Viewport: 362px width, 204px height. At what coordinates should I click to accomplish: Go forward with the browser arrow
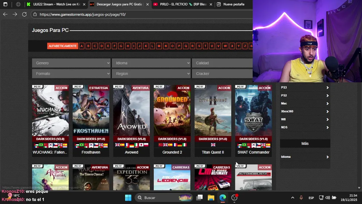15,14
